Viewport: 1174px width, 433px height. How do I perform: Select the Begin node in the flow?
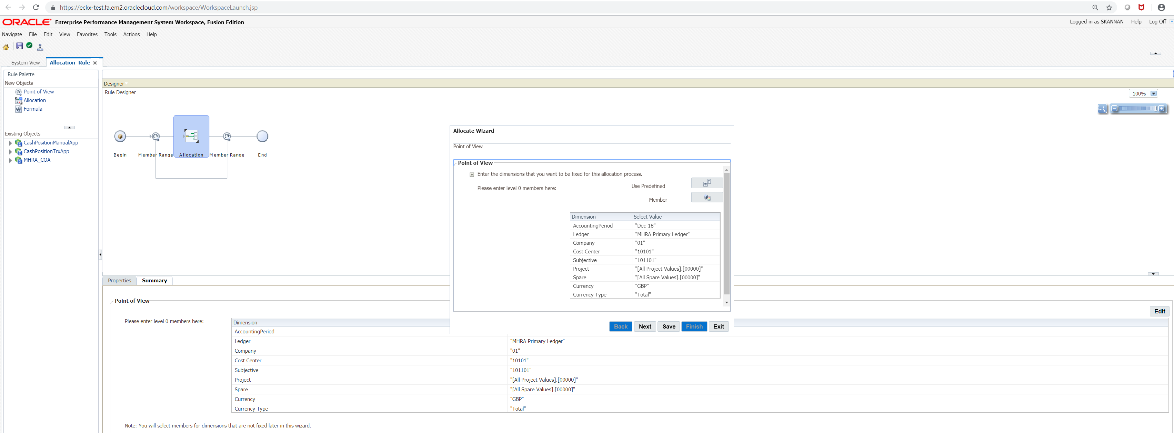(120, 136)
